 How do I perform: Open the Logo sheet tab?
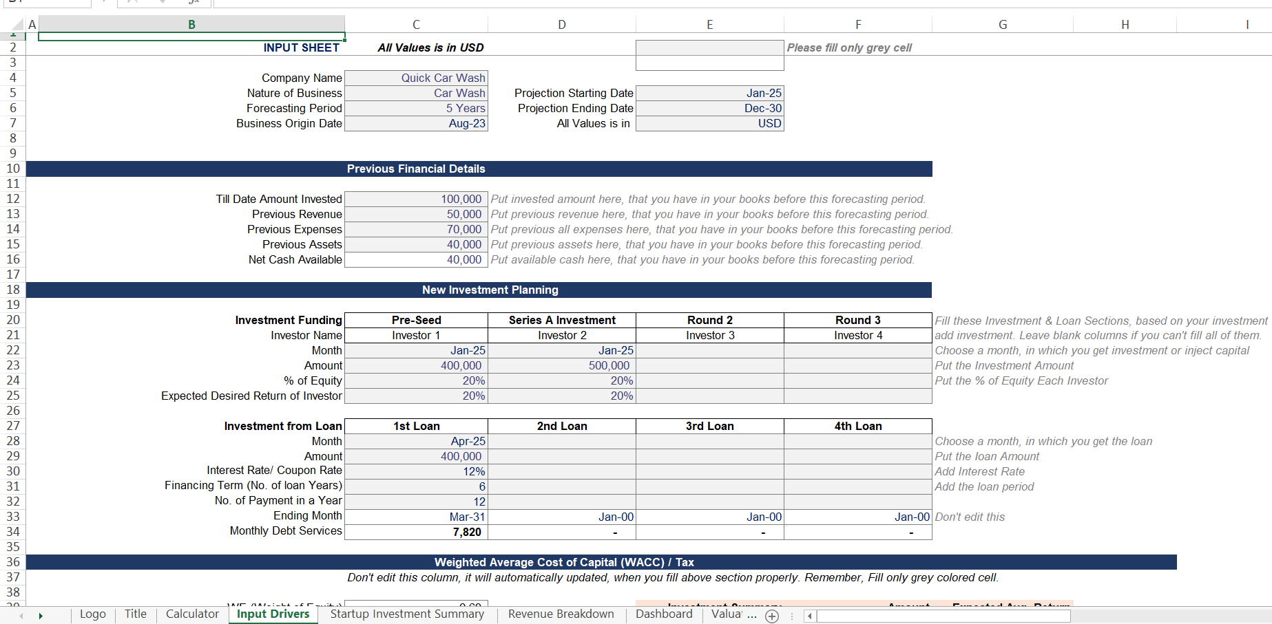pyautogui.click(x=93, y=614)
